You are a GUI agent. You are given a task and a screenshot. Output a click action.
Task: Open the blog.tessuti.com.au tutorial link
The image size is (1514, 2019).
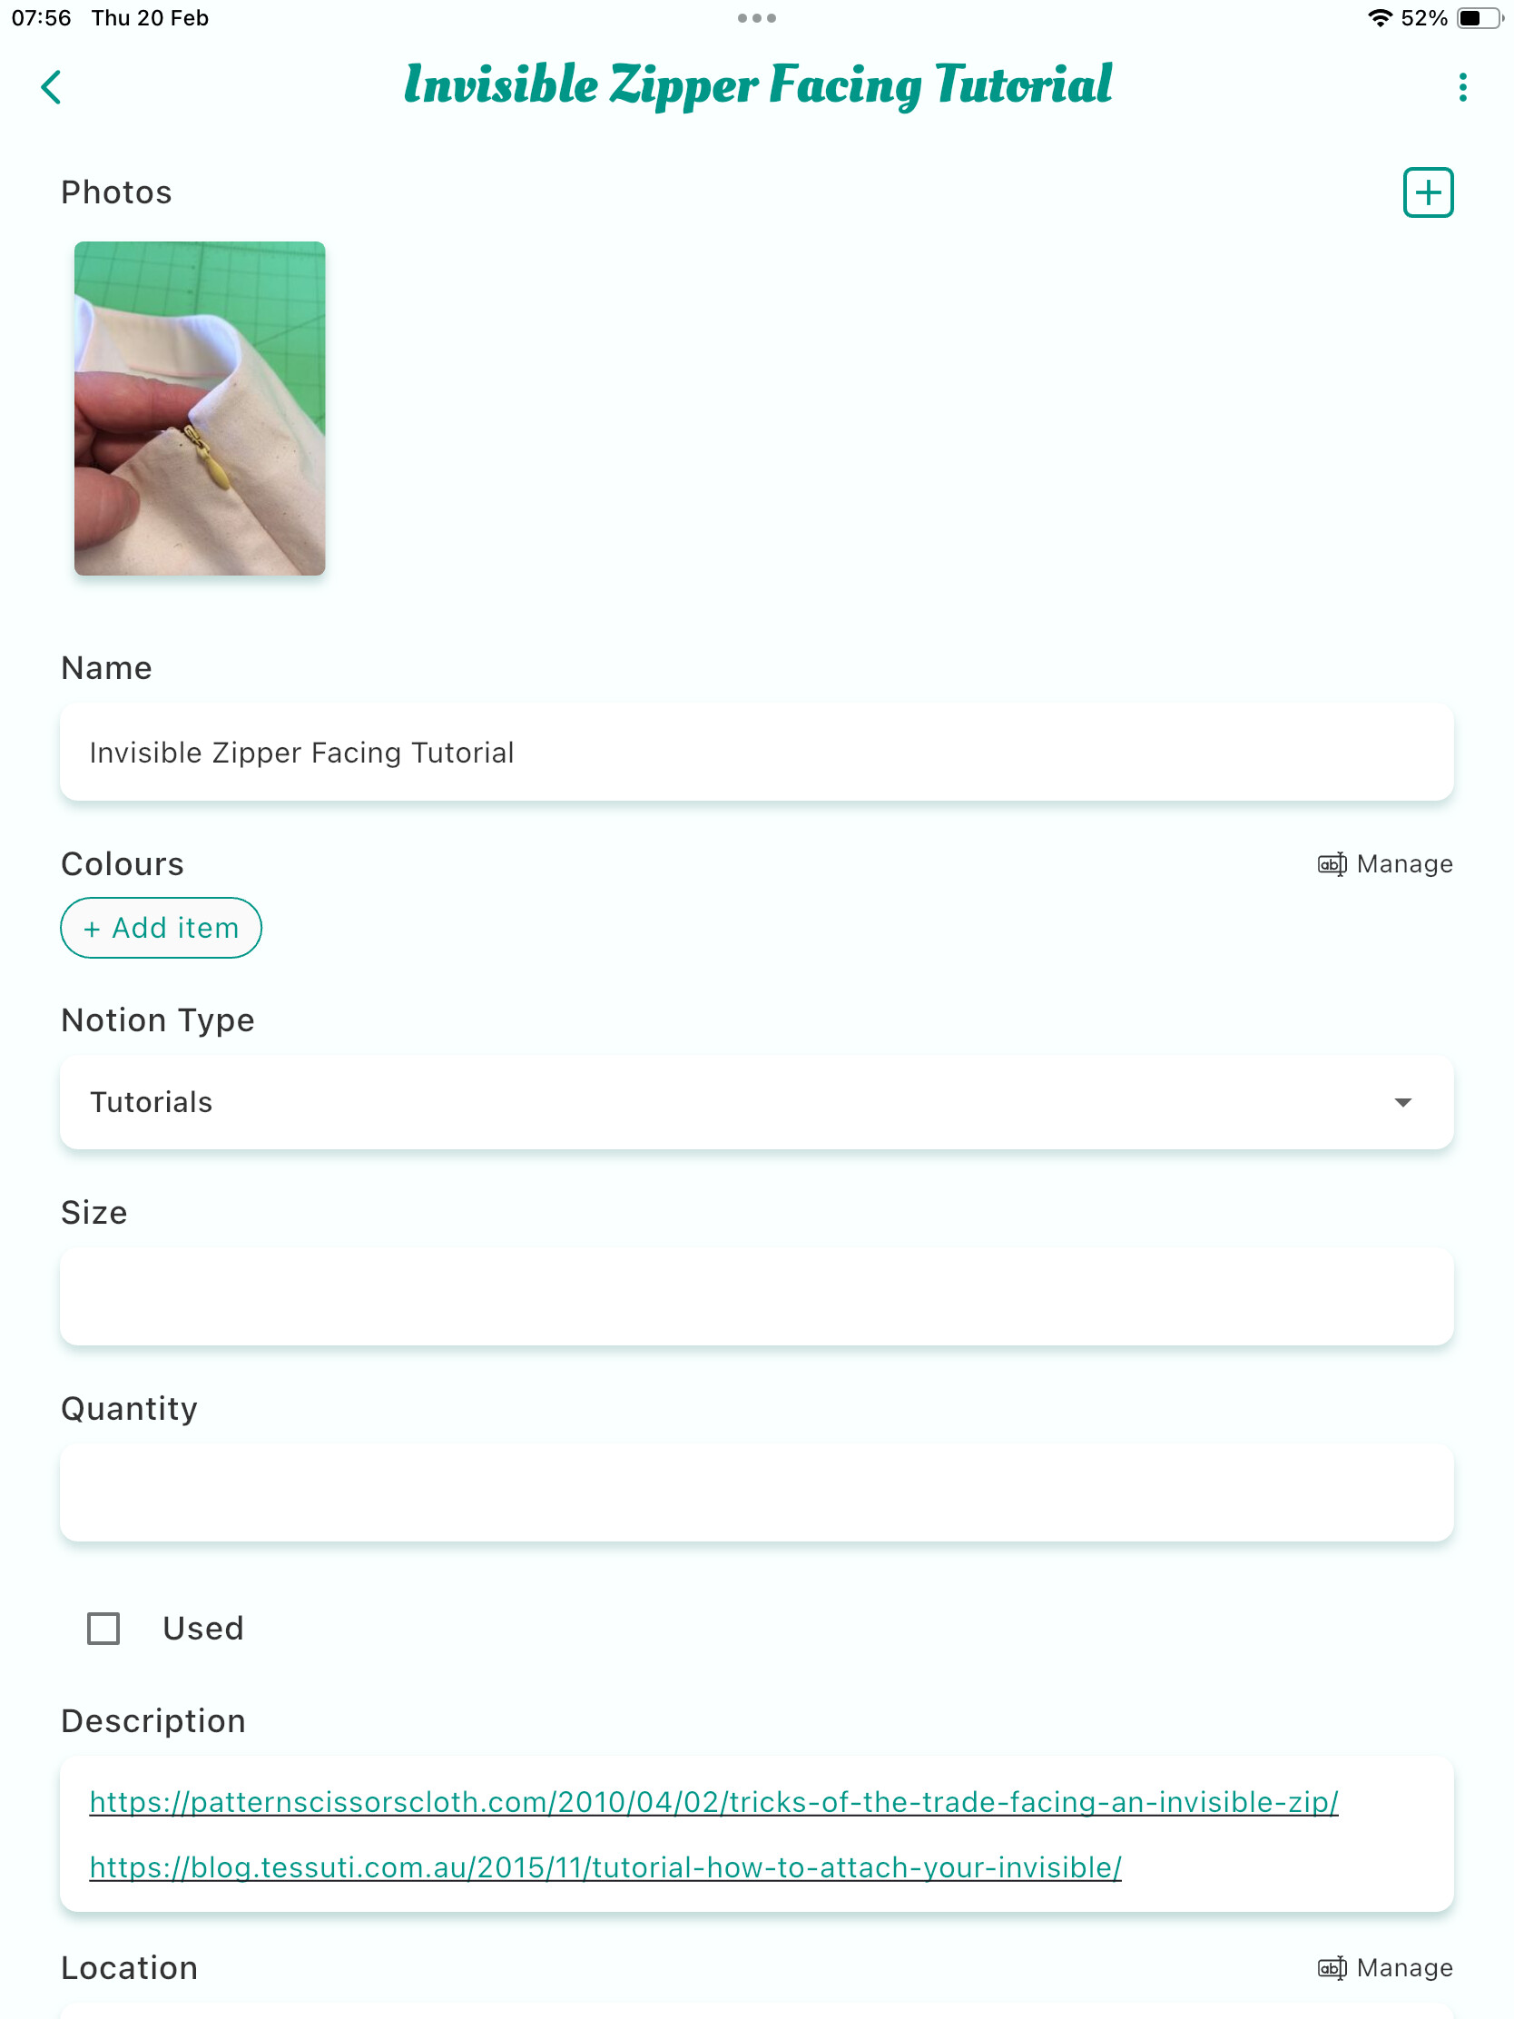coord(605,1867)
